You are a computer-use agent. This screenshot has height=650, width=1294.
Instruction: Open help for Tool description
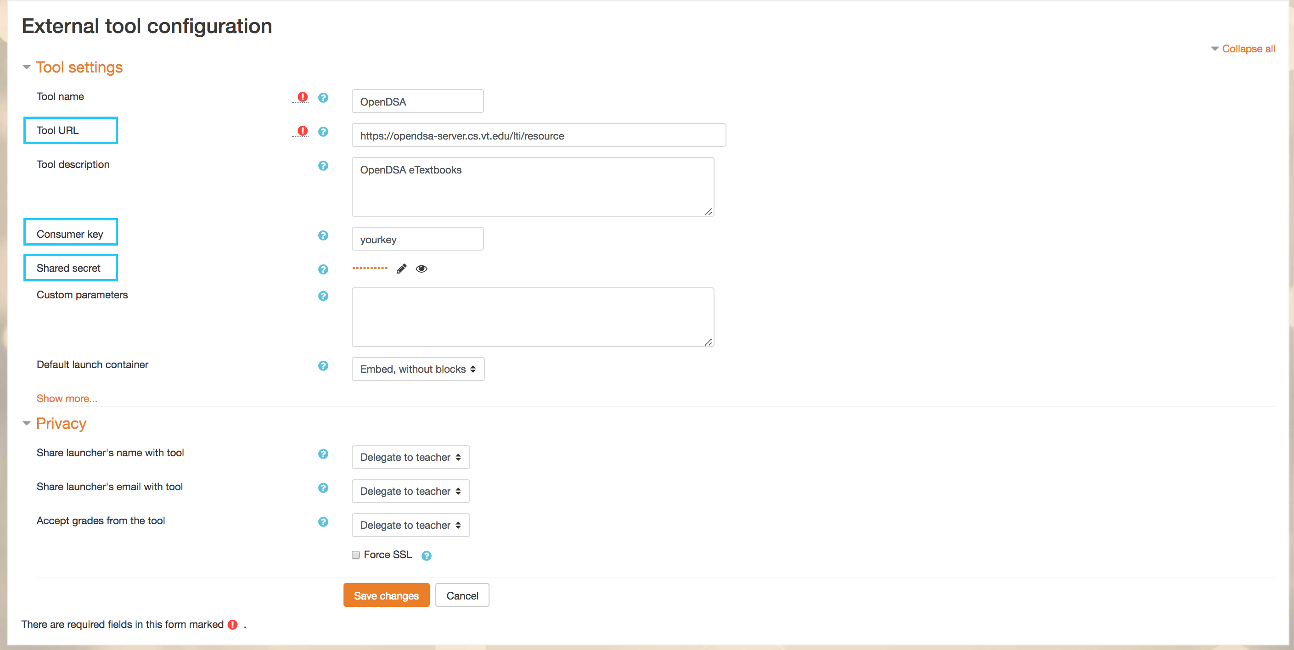coord(323,165)
